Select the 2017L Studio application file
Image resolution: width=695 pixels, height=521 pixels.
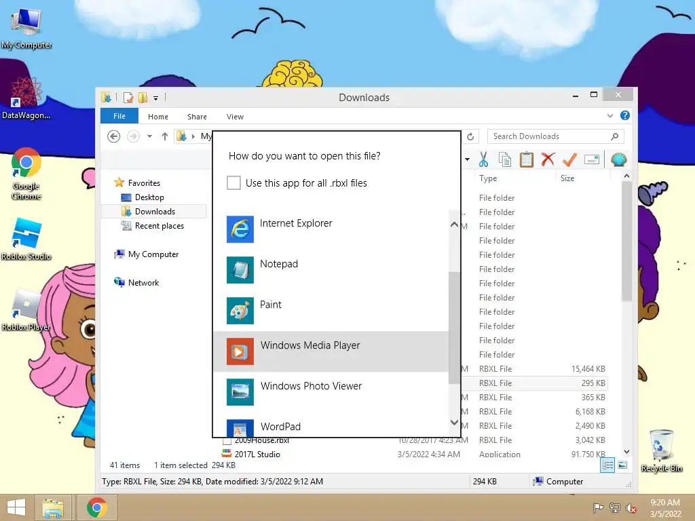click(257, 454)
